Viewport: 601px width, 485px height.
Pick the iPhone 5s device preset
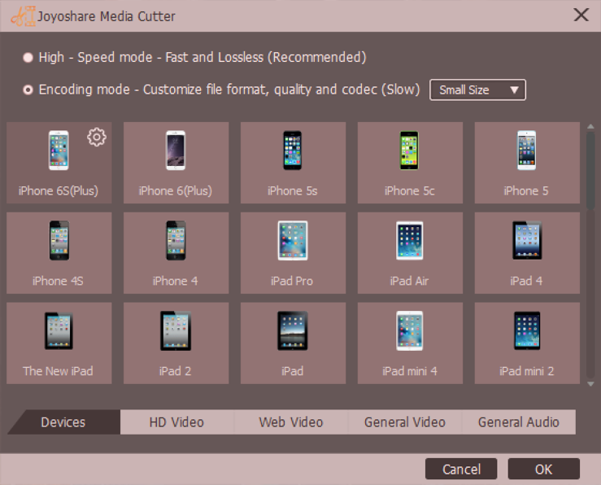pos(293,163)
